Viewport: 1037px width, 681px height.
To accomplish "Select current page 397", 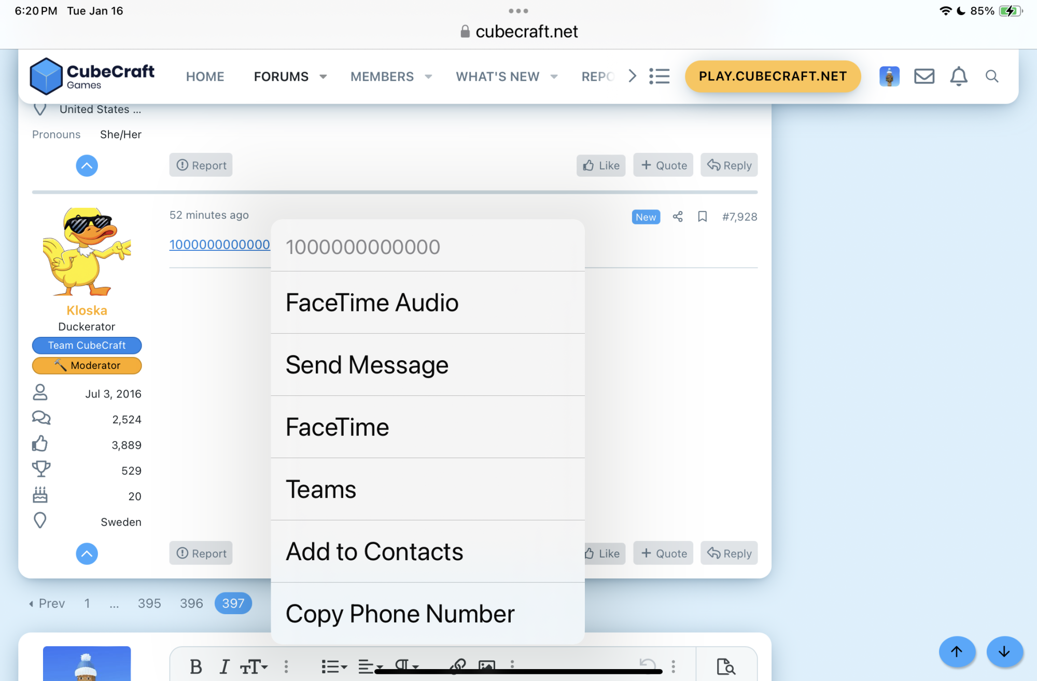I will [233, 603].
